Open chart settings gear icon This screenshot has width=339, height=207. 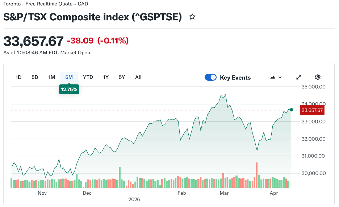pyautogui.click(x=318, y=77)
